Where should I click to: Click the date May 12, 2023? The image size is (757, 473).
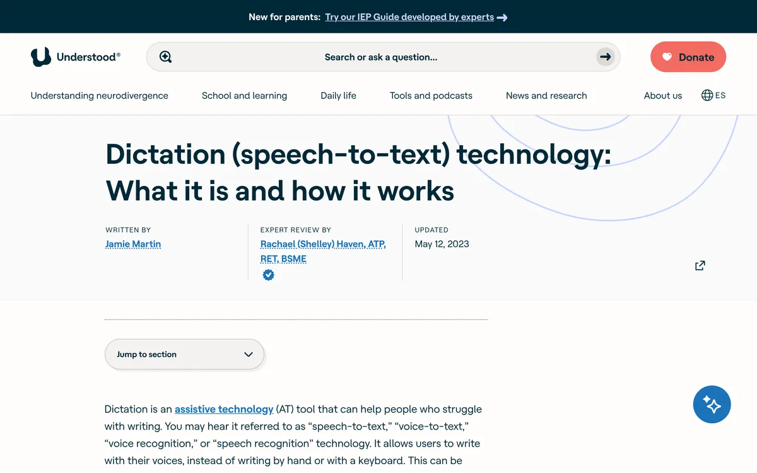click(x=442, y=244)
